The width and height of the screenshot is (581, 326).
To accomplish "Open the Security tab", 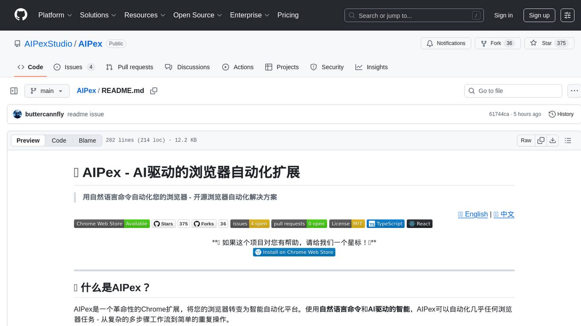I will [327, 67].
